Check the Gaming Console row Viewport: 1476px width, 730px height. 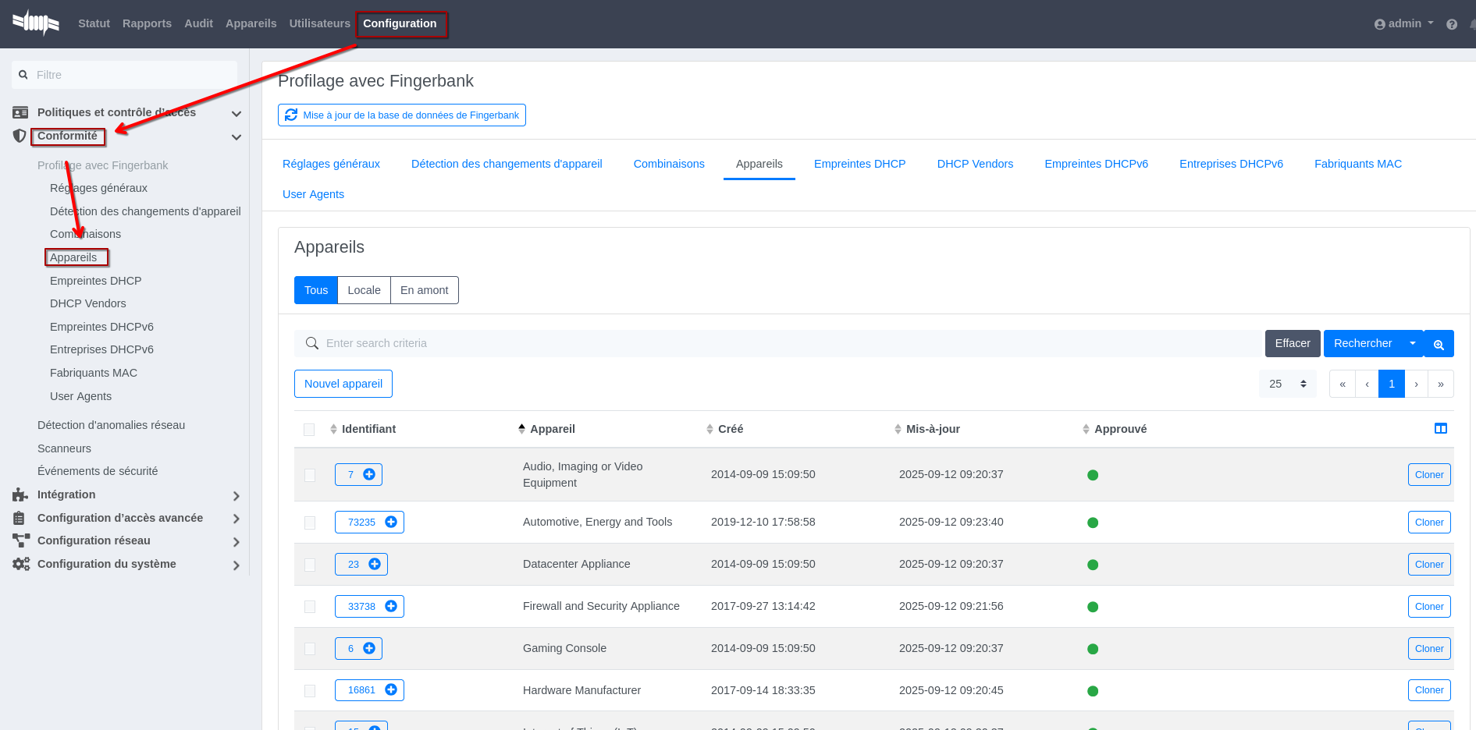310,649
